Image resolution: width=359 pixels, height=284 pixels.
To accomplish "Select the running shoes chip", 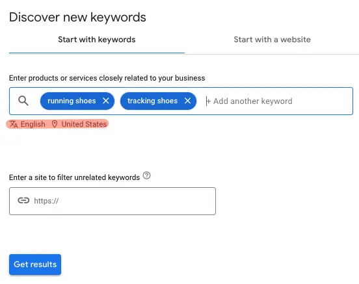I will (x=72, y=101).
